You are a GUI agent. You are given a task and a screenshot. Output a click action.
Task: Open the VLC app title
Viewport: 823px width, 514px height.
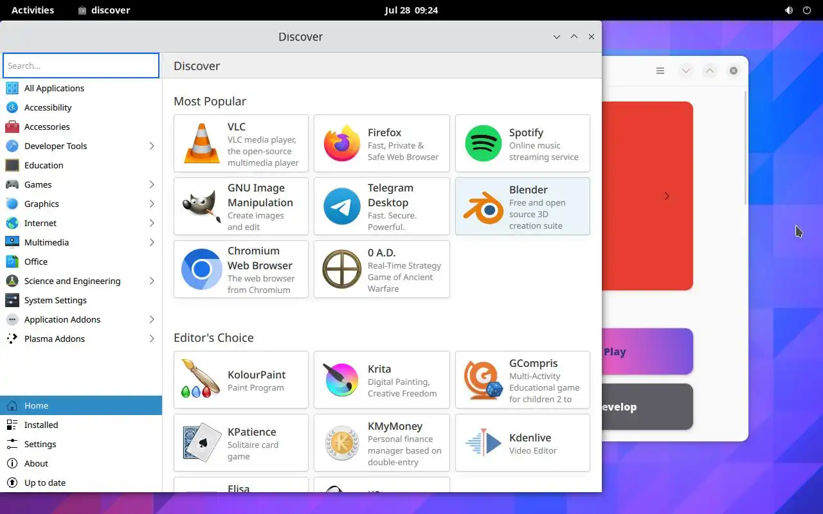tap(237, 127)
